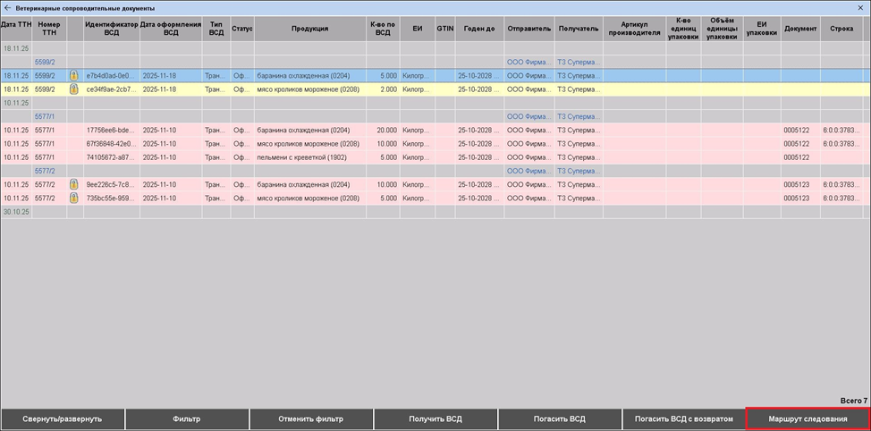Select the пельмени с креветкой (1902) row

[304, 157]
